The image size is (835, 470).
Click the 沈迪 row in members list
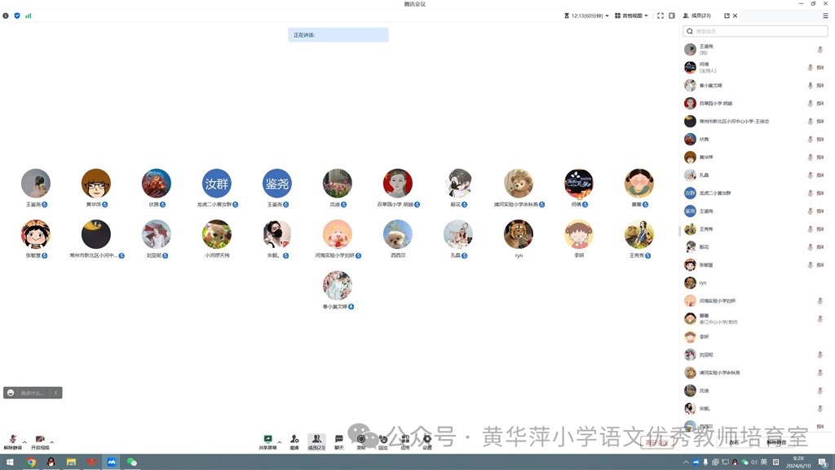tap(755, 391)
